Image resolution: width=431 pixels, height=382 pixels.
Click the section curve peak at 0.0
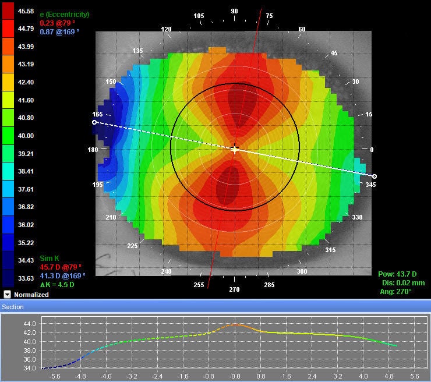235,324
